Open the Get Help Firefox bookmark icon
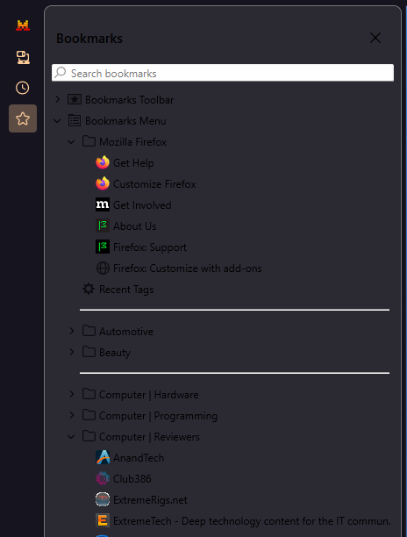This screenshot has height=537, width=407. point(103,162)
